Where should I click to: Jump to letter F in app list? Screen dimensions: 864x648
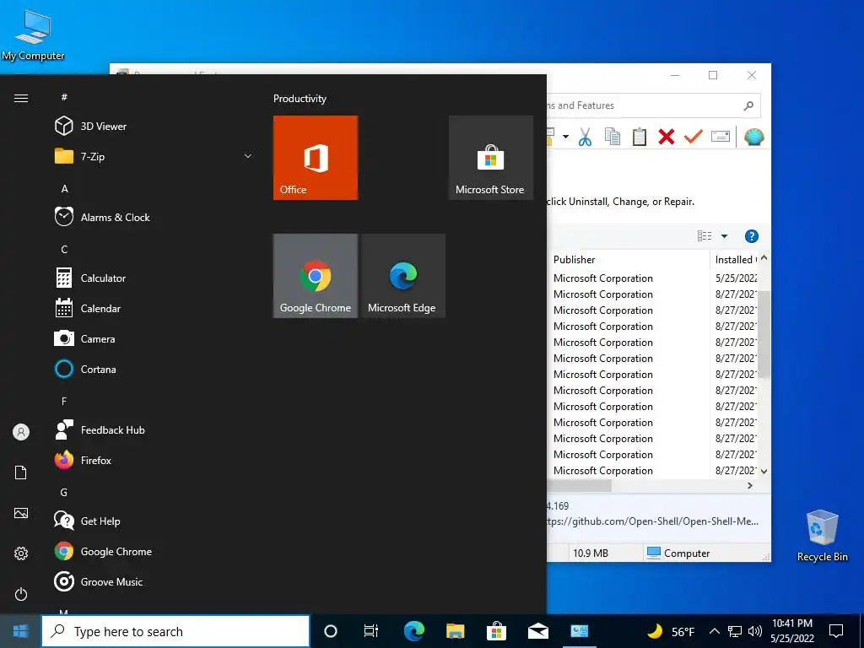point(64,401)
